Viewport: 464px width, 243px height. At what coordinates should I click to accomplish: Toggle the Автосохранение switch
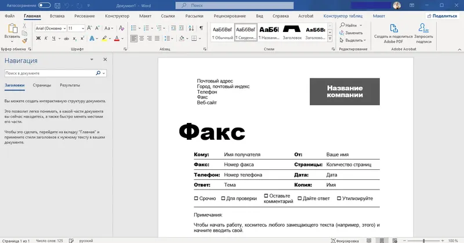click(45, 5)
